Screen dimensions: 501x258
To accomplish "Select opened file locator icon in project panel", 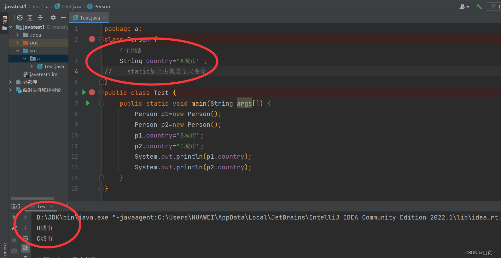I will [x=20, y=18].
